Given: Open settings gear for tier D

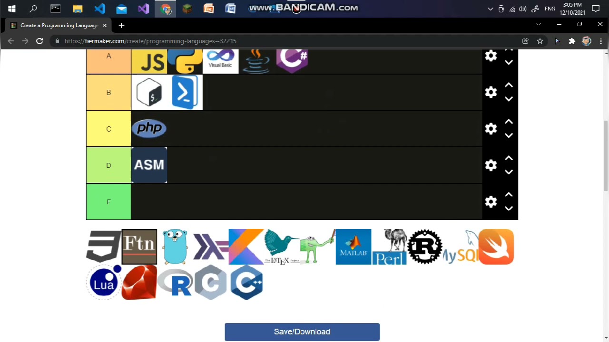Looking at the screenshot, I should 491,165.
